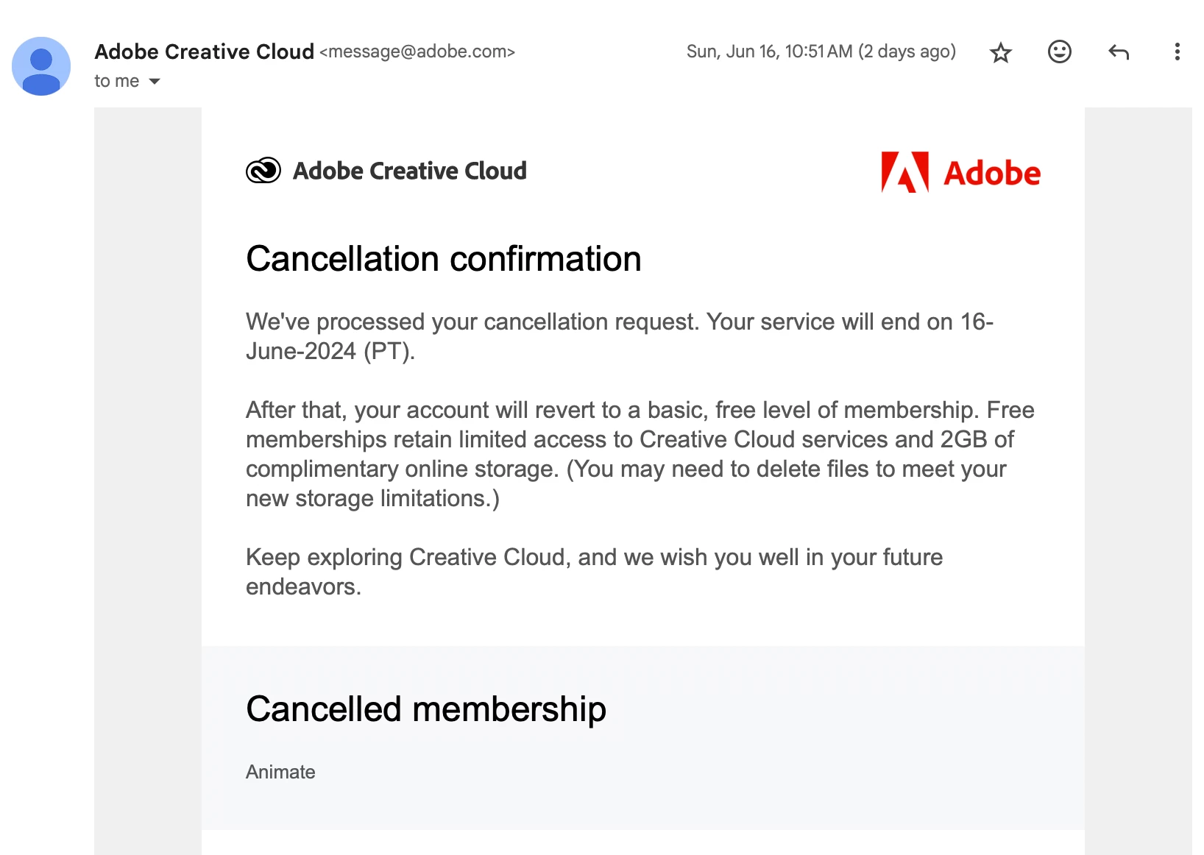Click the 'Keep exploring Creative Cloud' paragraph

(593, 572)
